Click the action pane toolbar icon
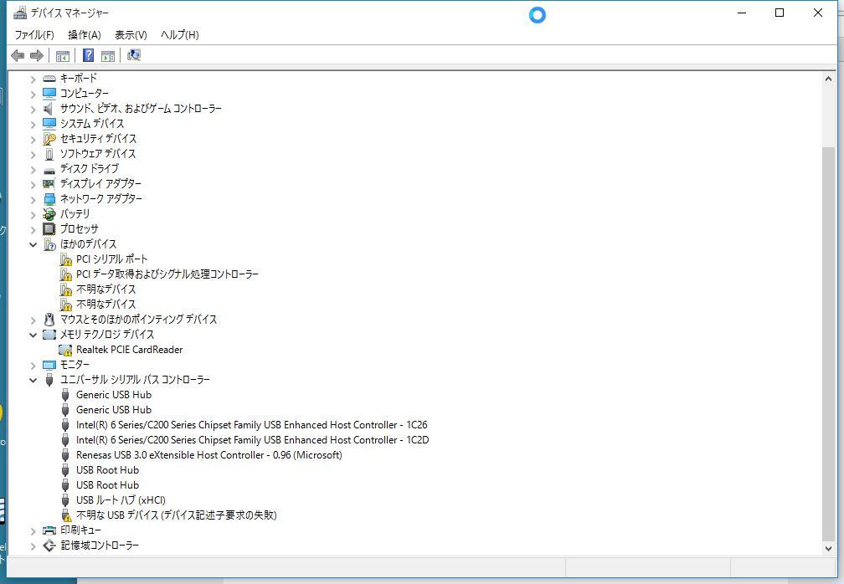Viewport: 844px width, 584px height. (x=108, y=55)
